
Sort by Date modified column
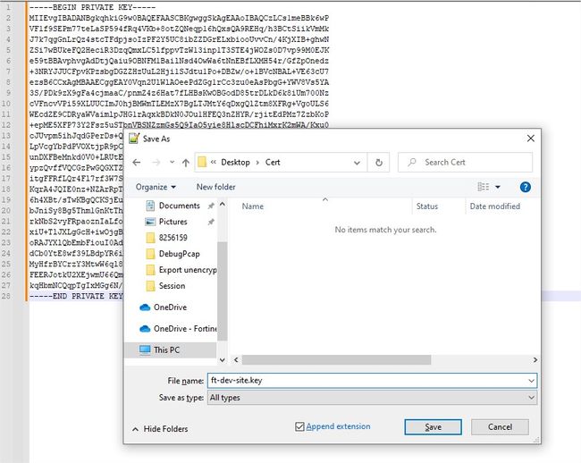point(494,206)
